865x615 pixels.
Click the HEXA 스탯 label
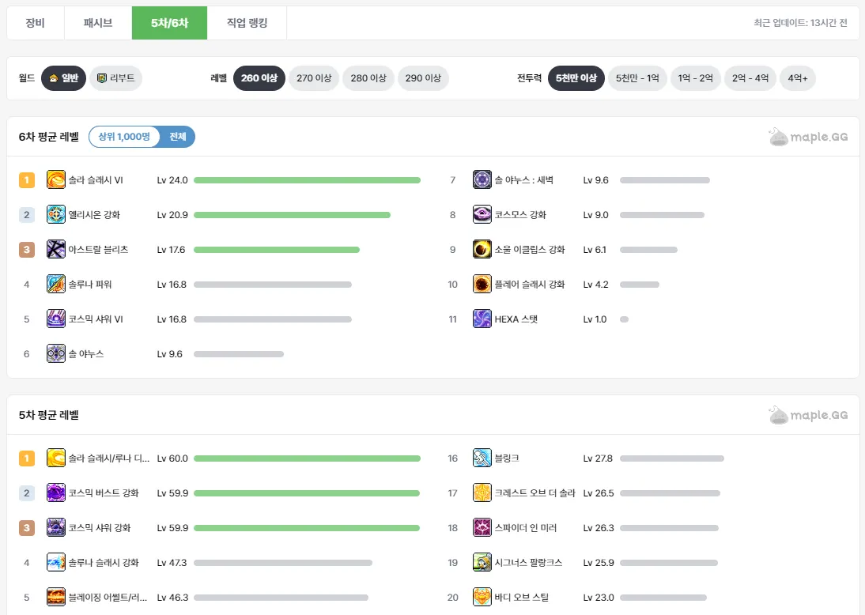516,319
